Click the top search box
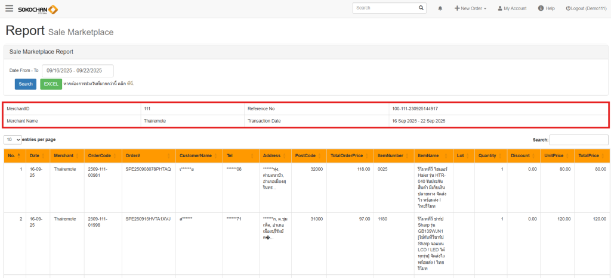 coord(385,8)
